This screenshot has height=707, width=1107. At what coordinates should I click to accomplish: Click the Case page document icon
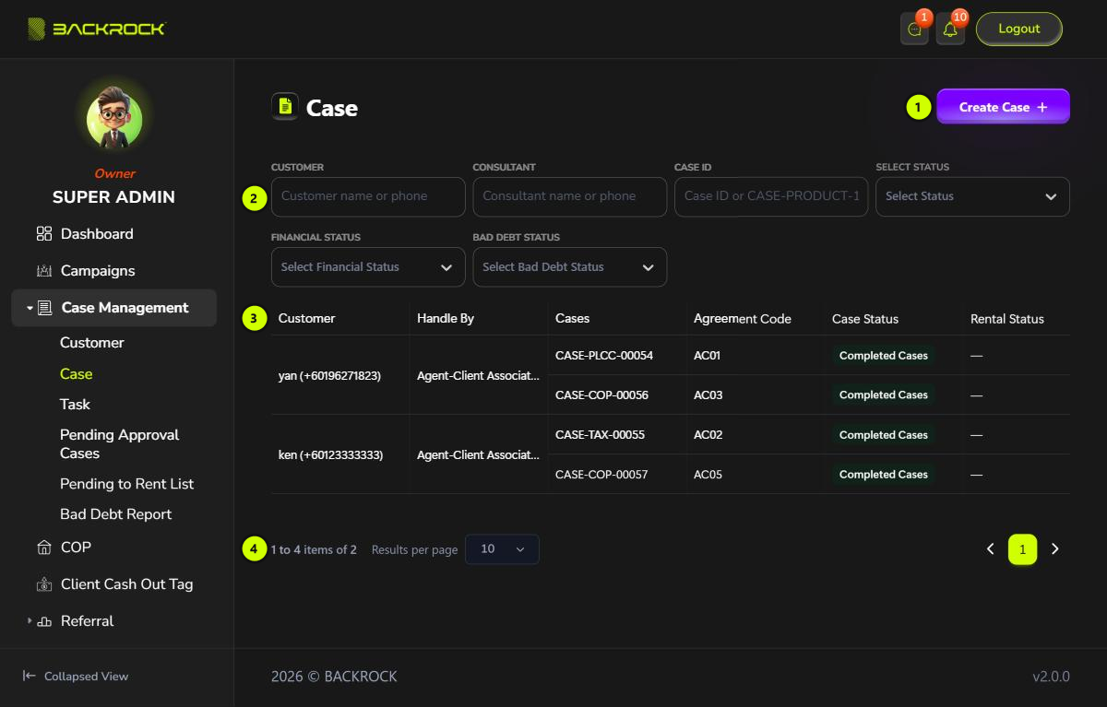click(285, 107)
